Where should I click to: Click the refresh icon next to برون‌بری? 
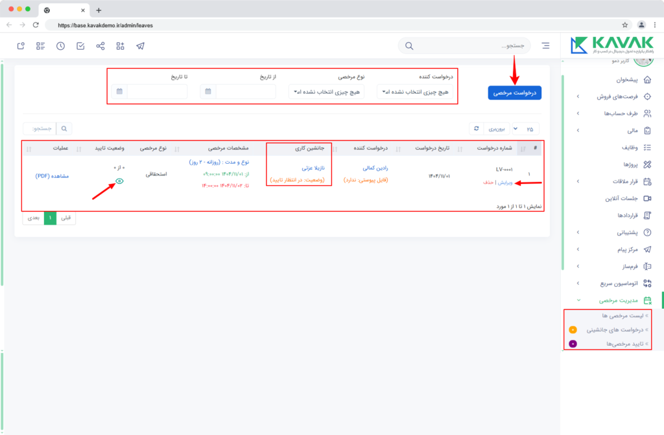[477, 129]
